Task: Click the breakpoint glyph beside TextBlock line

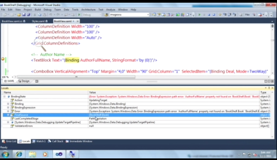Action: (x=3, y=59)
